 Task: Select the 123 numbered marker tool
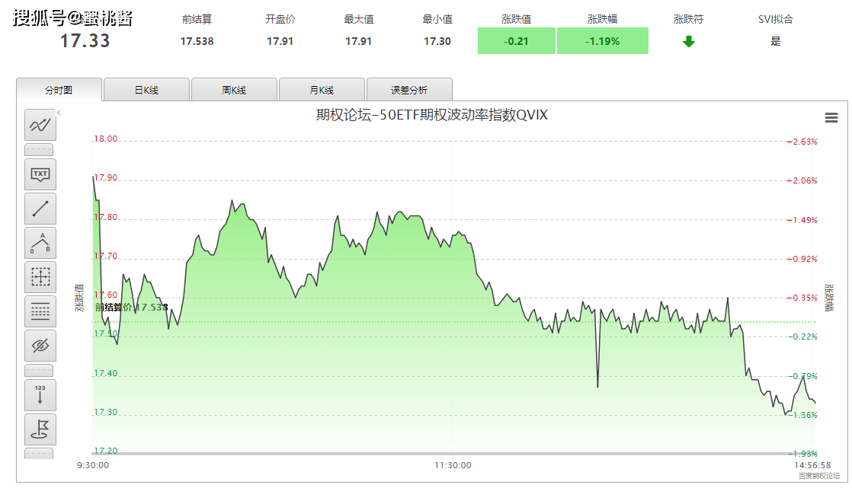40,395
